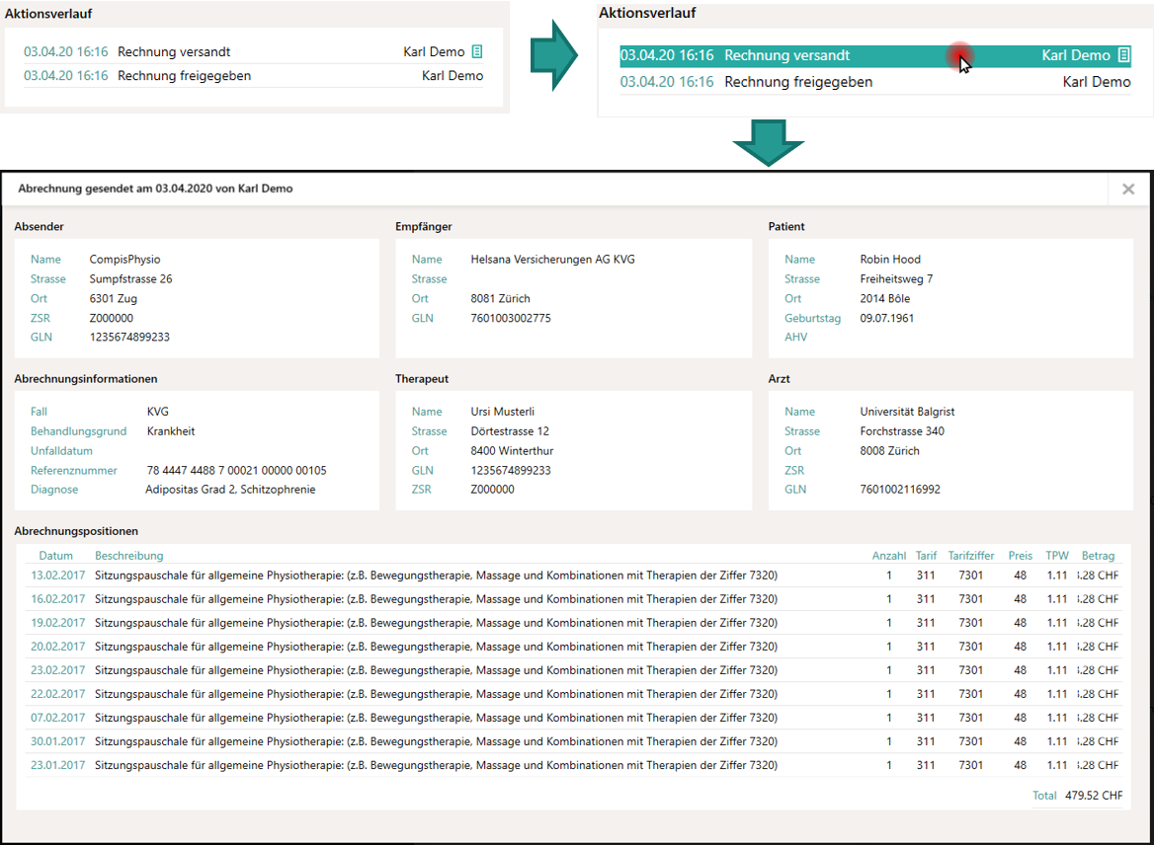Open the position dated 07.02.2017
The width and height of the screenshot is (1155, 845).
point(58,718)
